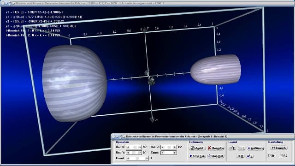Stop the simulation with Stop Sim.

pyautogui.click(x=197, y=156)
